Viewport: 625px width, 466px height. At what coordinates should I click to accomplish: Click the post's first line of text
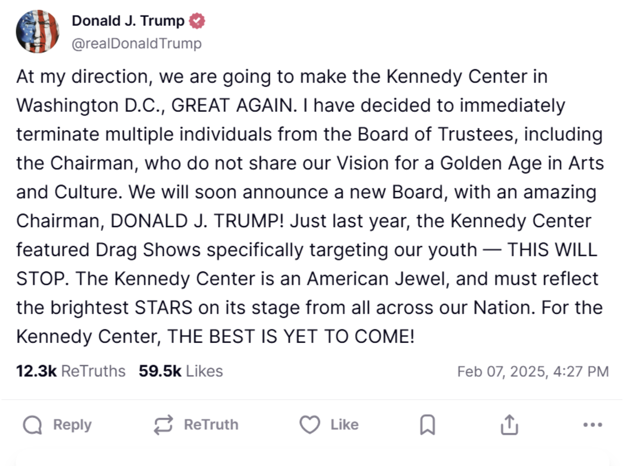pos(282,77)
